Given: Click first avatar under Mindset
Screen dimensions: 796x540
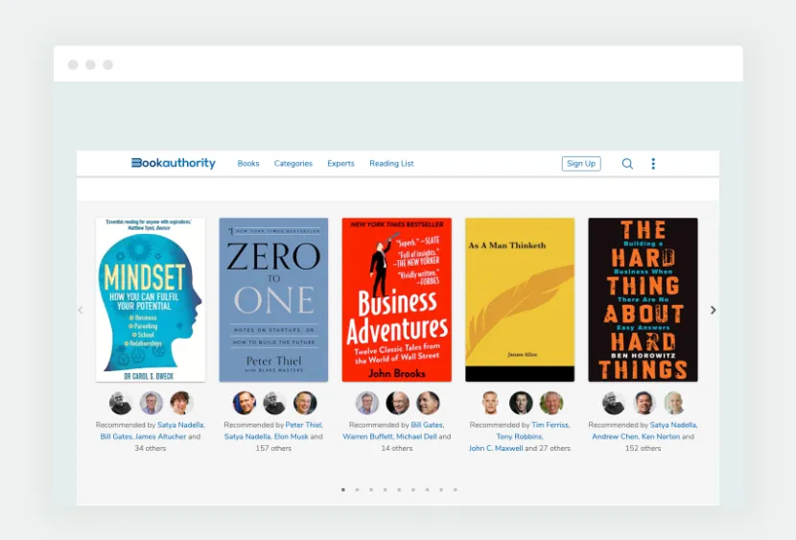Looking at the screenshot, I should tap(121, 403).
